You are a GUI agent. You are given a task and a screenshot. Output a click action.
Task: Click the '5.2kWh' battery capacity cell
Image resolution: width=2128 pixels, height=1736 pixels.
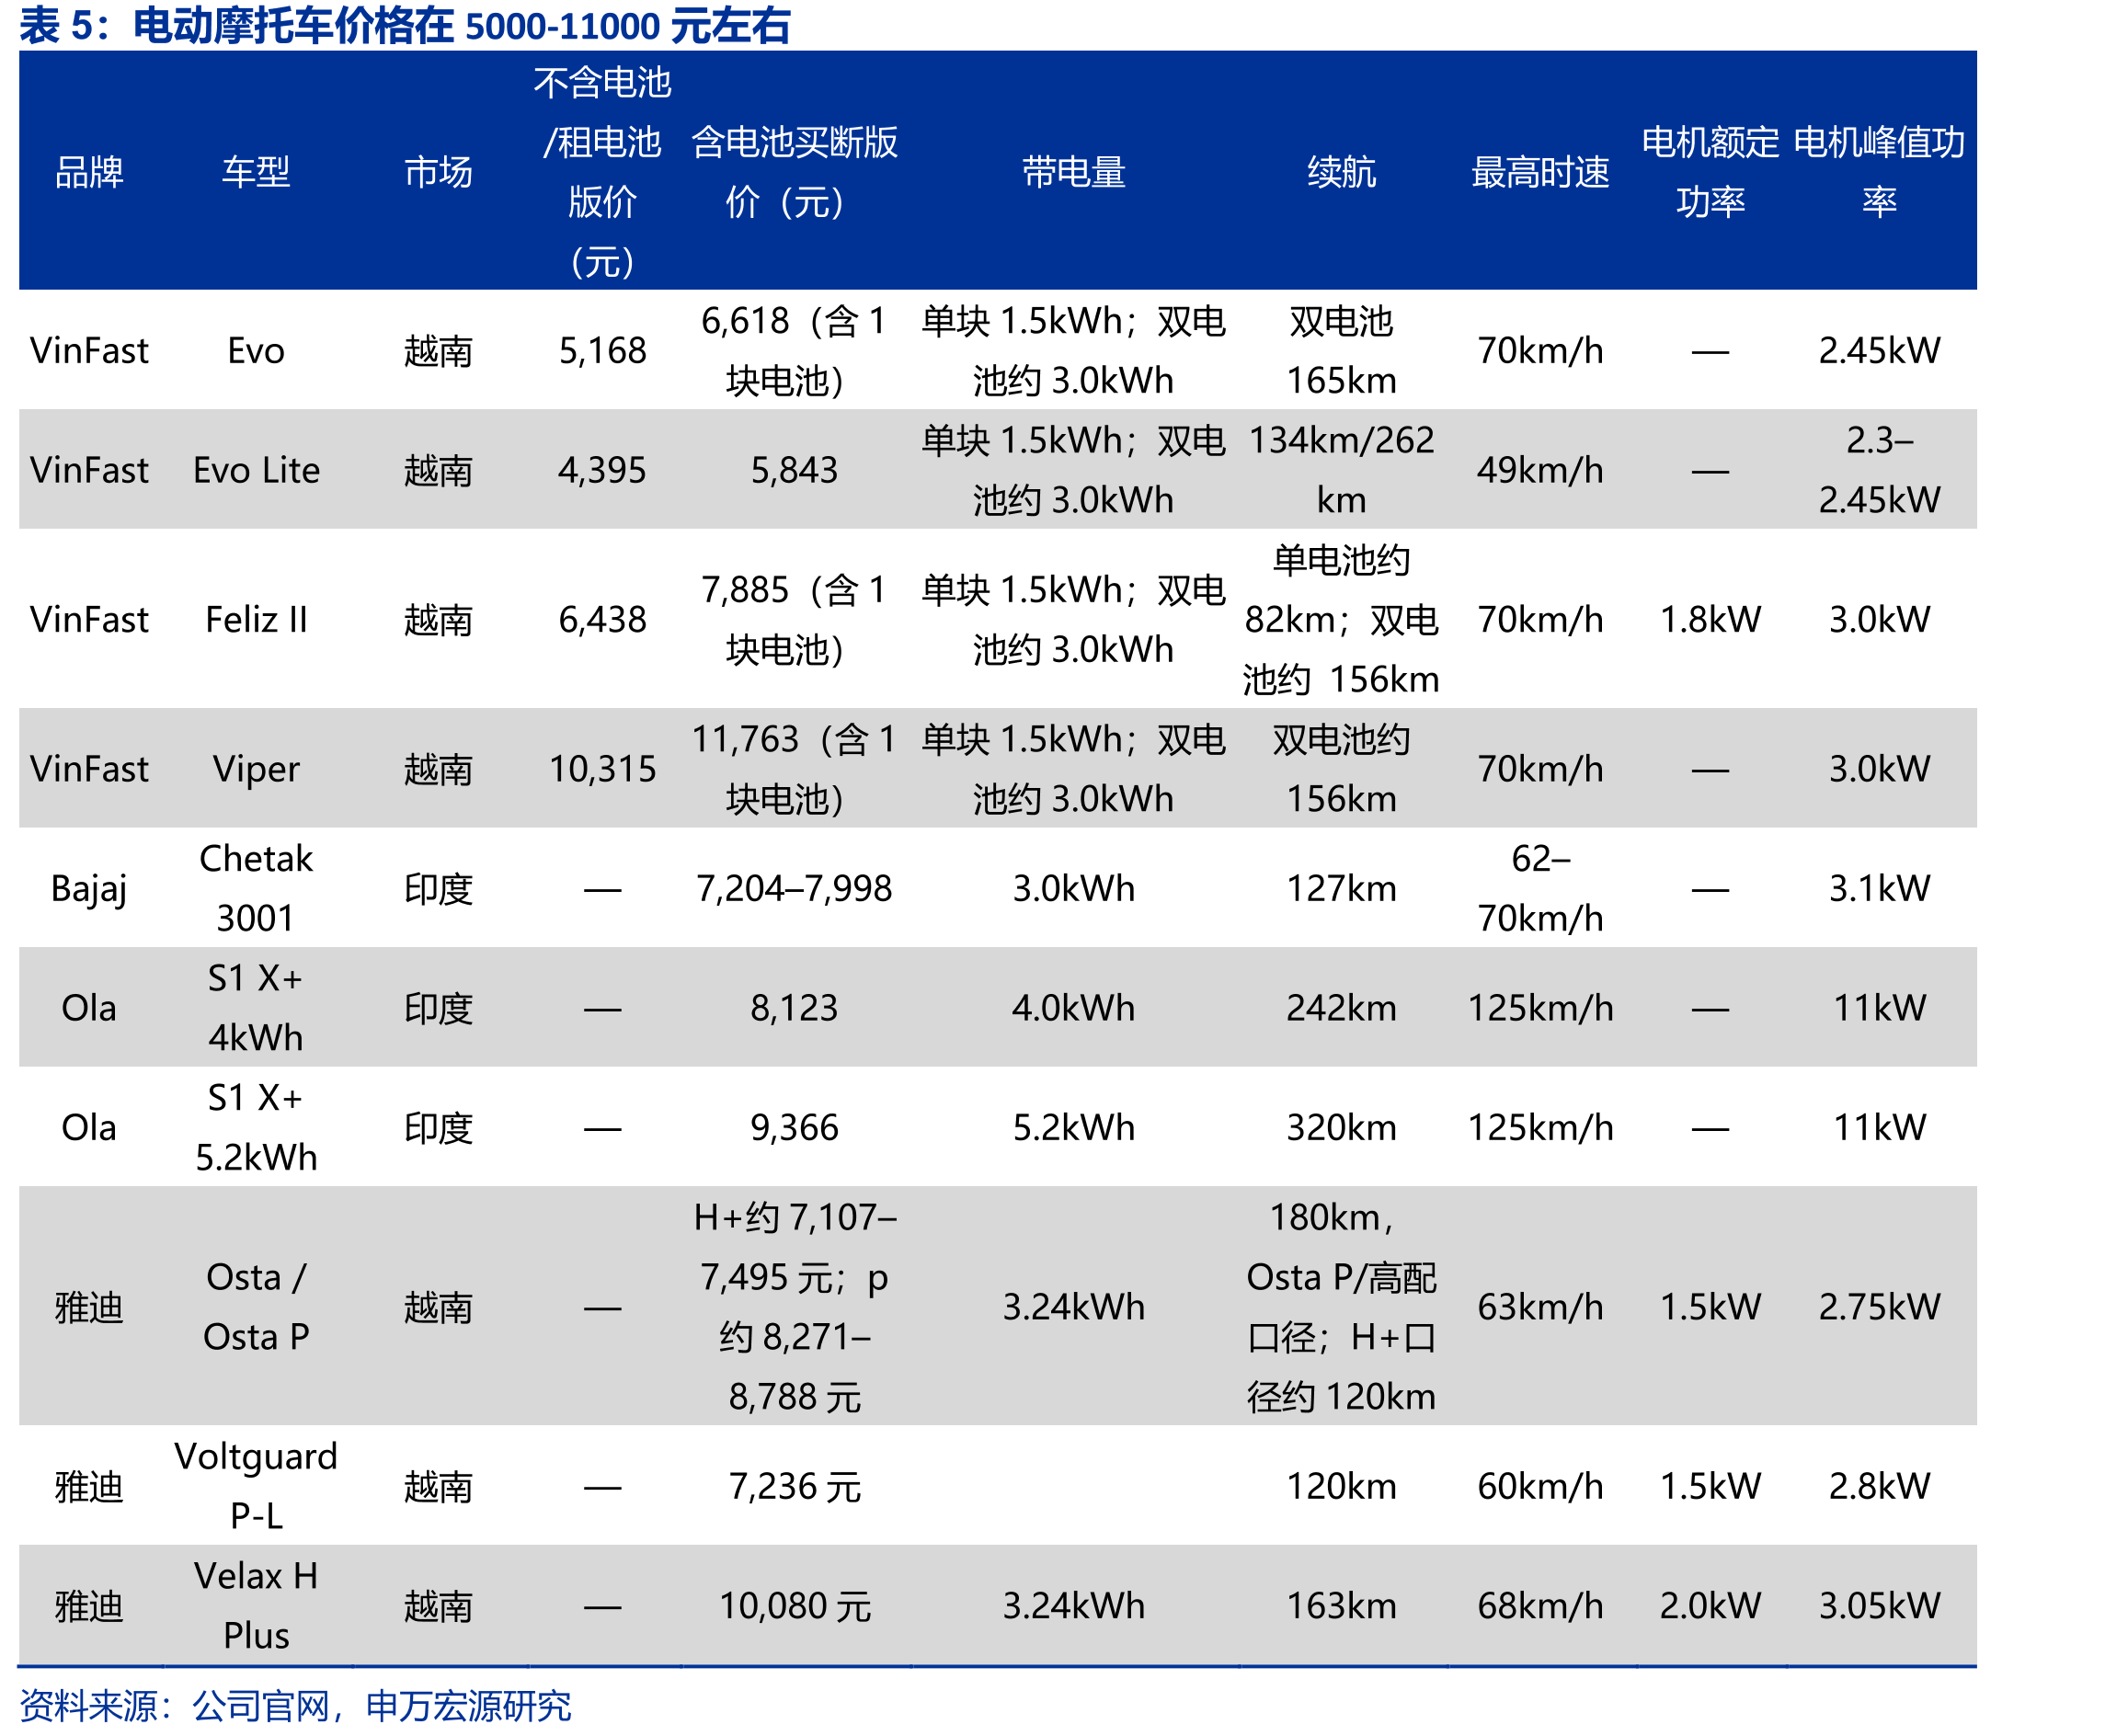pyautogui.click(x=1073, y=1128)
